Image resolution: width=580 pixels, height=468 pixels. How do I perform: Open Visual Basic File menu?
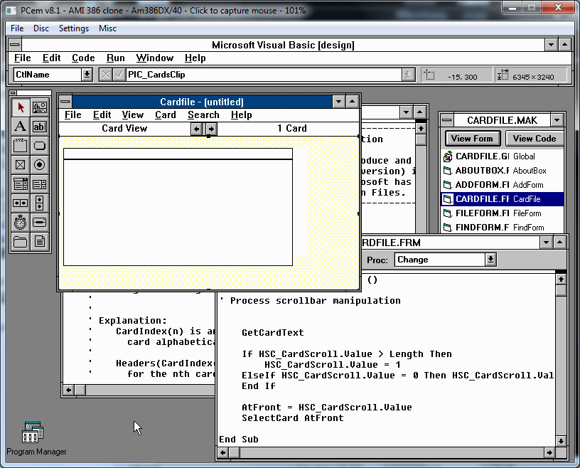(x=23, y=58)
